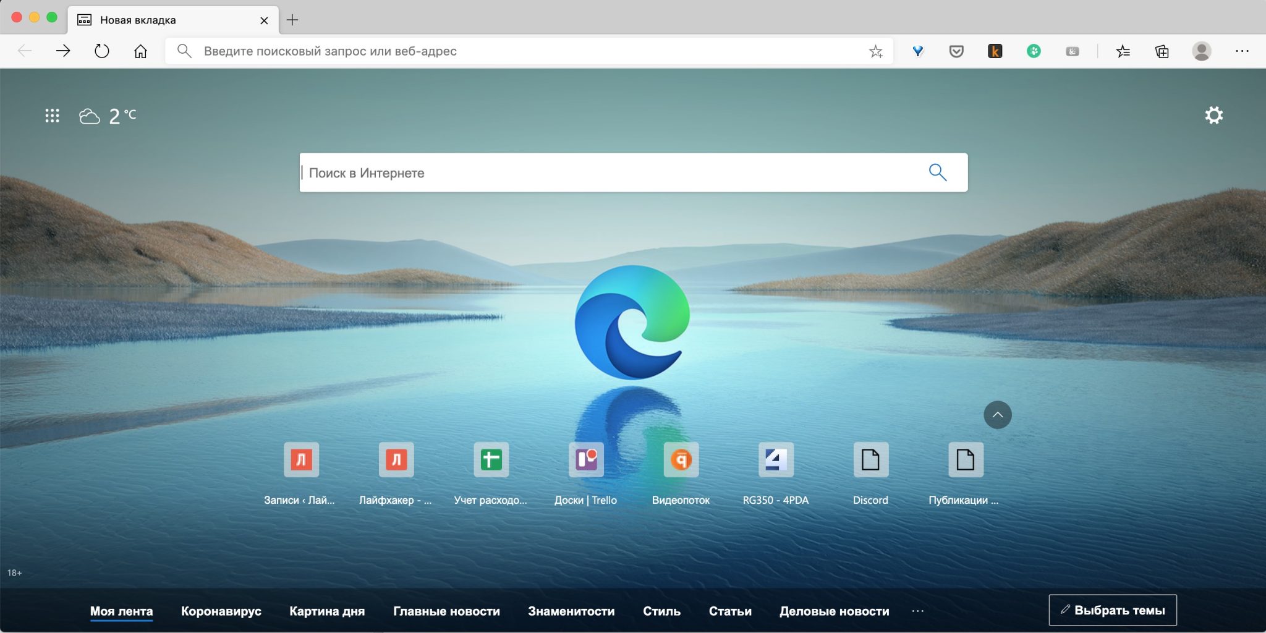
Task: Reload the page with refresh icon
Action: pos(101,51)
